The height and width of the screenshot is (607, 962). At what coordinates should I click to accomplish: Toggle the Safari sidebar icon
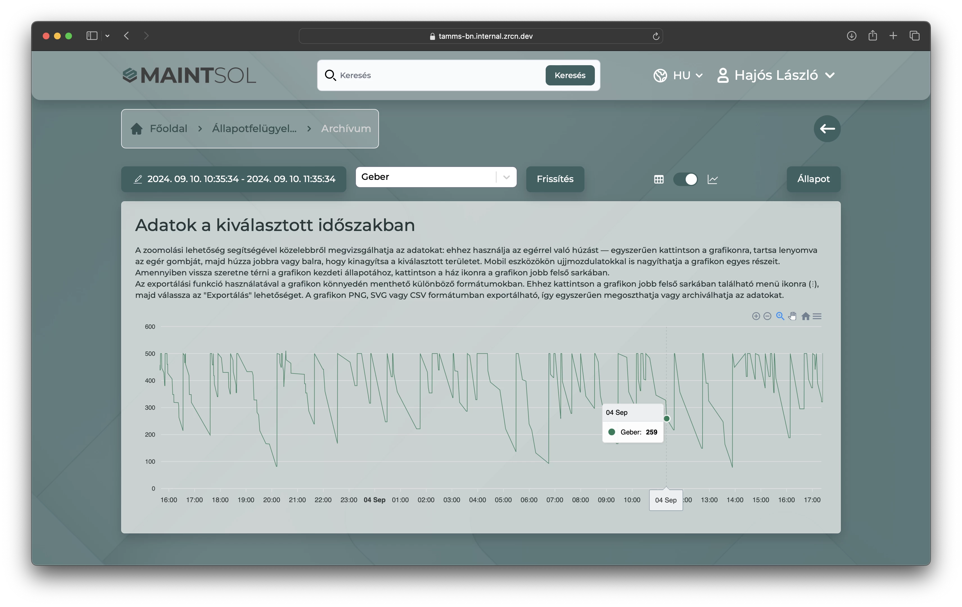[x=92, y=36]
